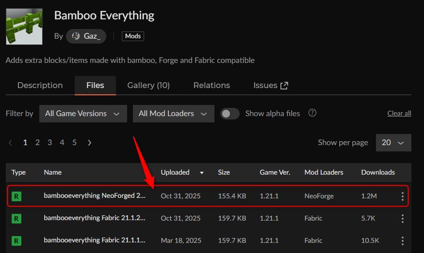Click the Mar 18, 2025 upload date

pyautogui.click(x=181, y=240)
